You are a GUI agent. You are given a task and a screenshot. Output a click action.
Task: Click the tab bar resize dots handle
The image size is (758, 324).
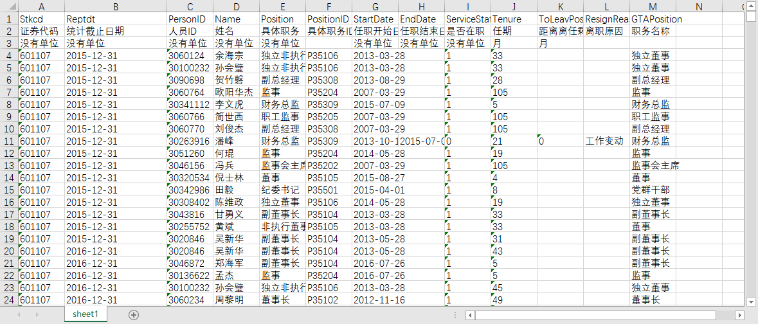(456, 315)
